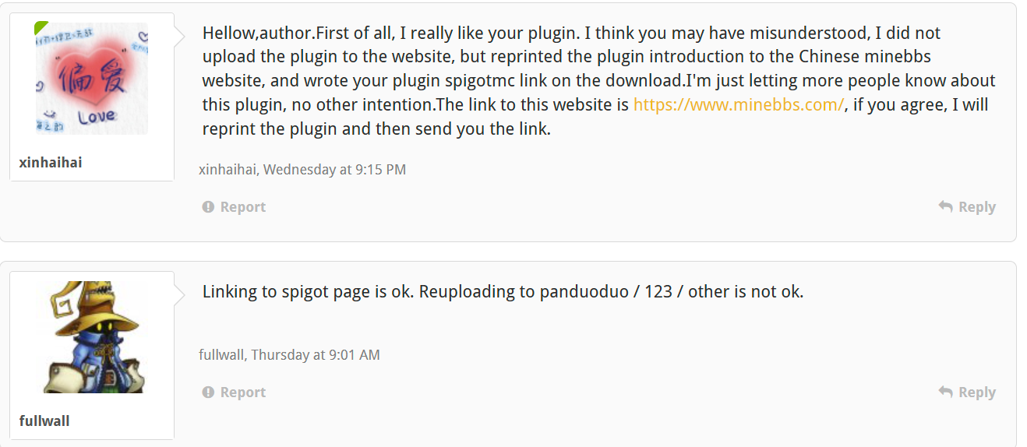
Task: Click fullwall's message about linking to spigot page
Action: (x=503, y=292)
